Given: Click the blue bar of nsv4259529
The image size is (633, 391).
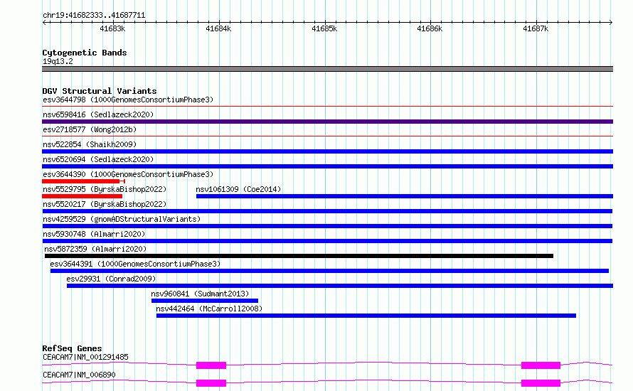Looking at the screenshot, I should (x=327, y=226).
